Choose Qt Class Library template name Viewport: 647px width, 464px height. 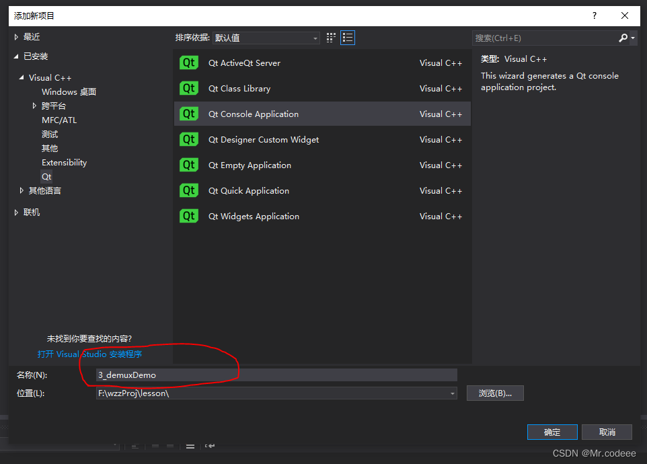pyautogui.click(x=239, y=88)
